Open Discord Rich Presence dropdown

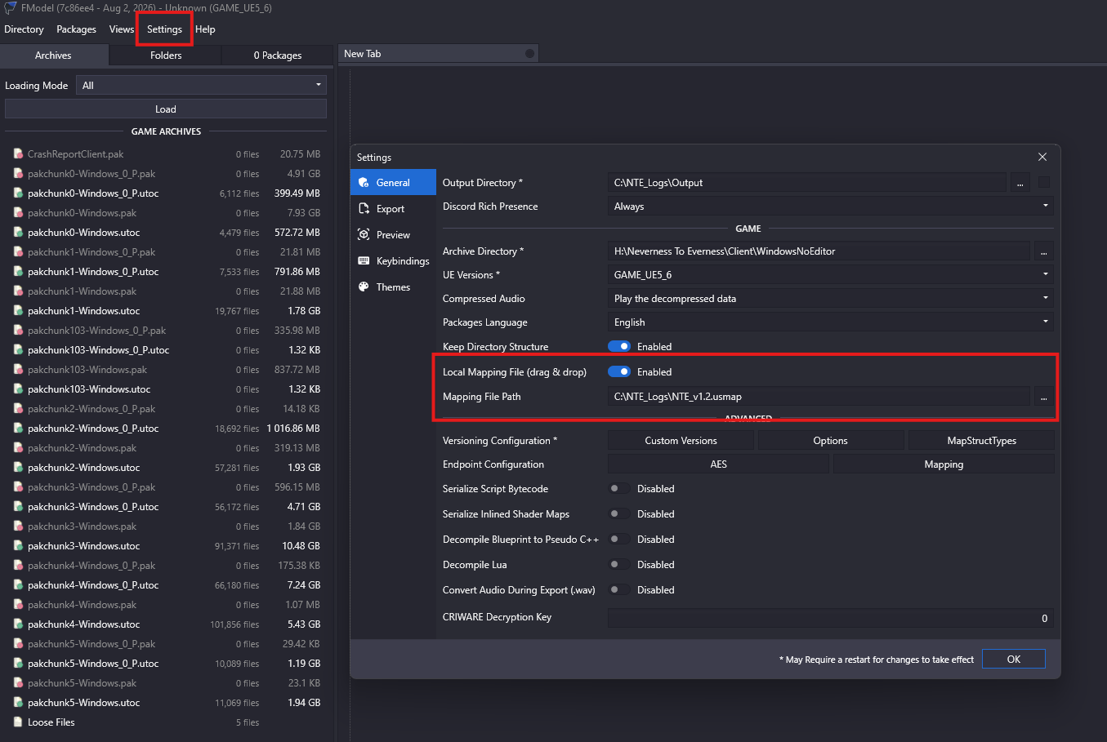click(831, 207)
